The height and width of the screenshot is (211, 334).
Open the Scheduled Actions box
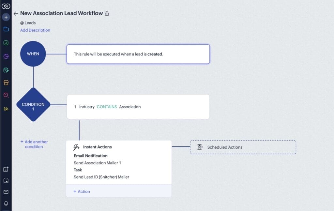pyautogui.click(x=243, y=147)
